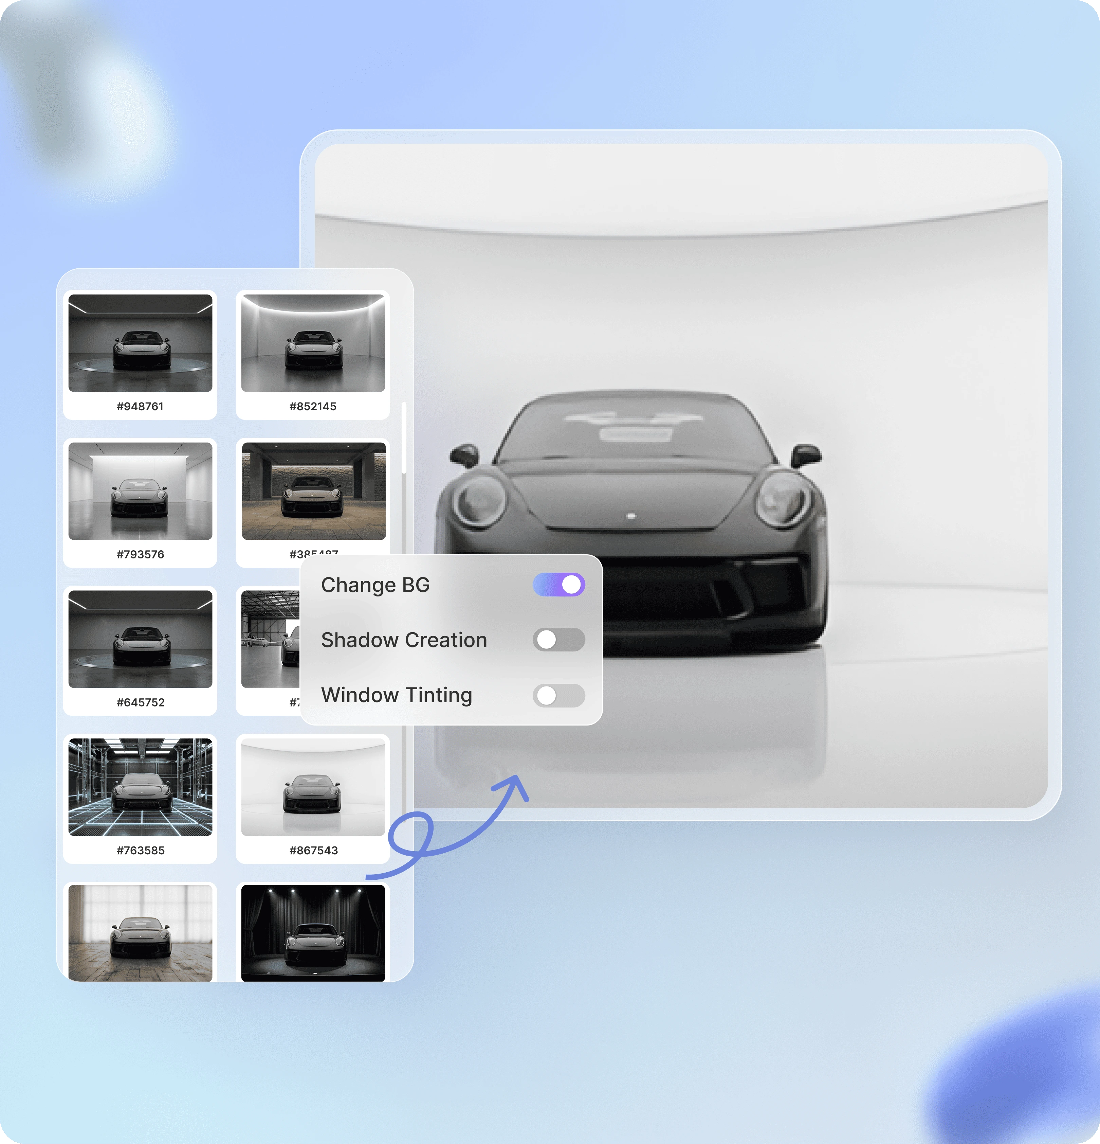Click the #948761 ID label

(141, 407)
